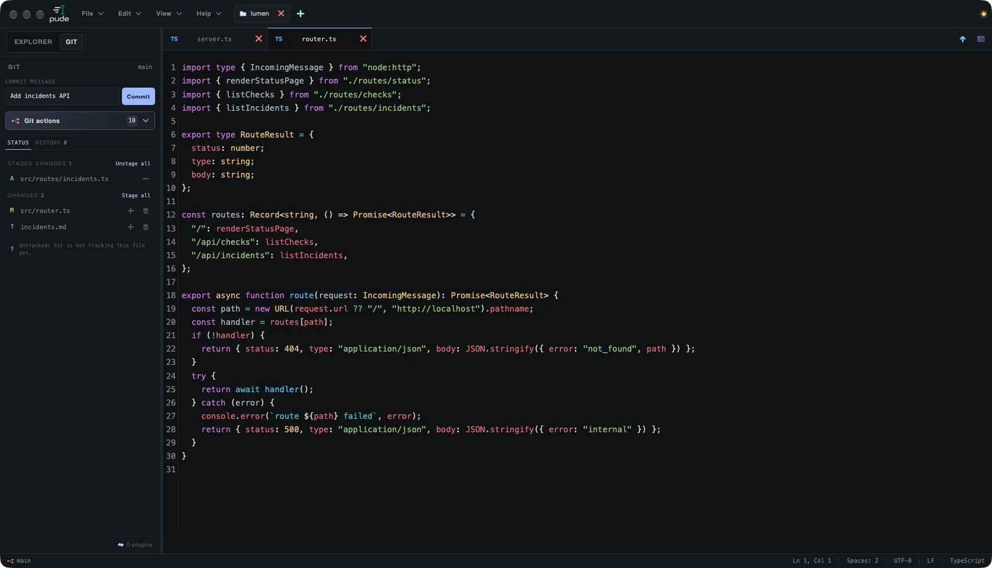Click the blue up-arrow icon in the editor tab bar
This screenshot has height=568, width=992.
click(962, 39)
